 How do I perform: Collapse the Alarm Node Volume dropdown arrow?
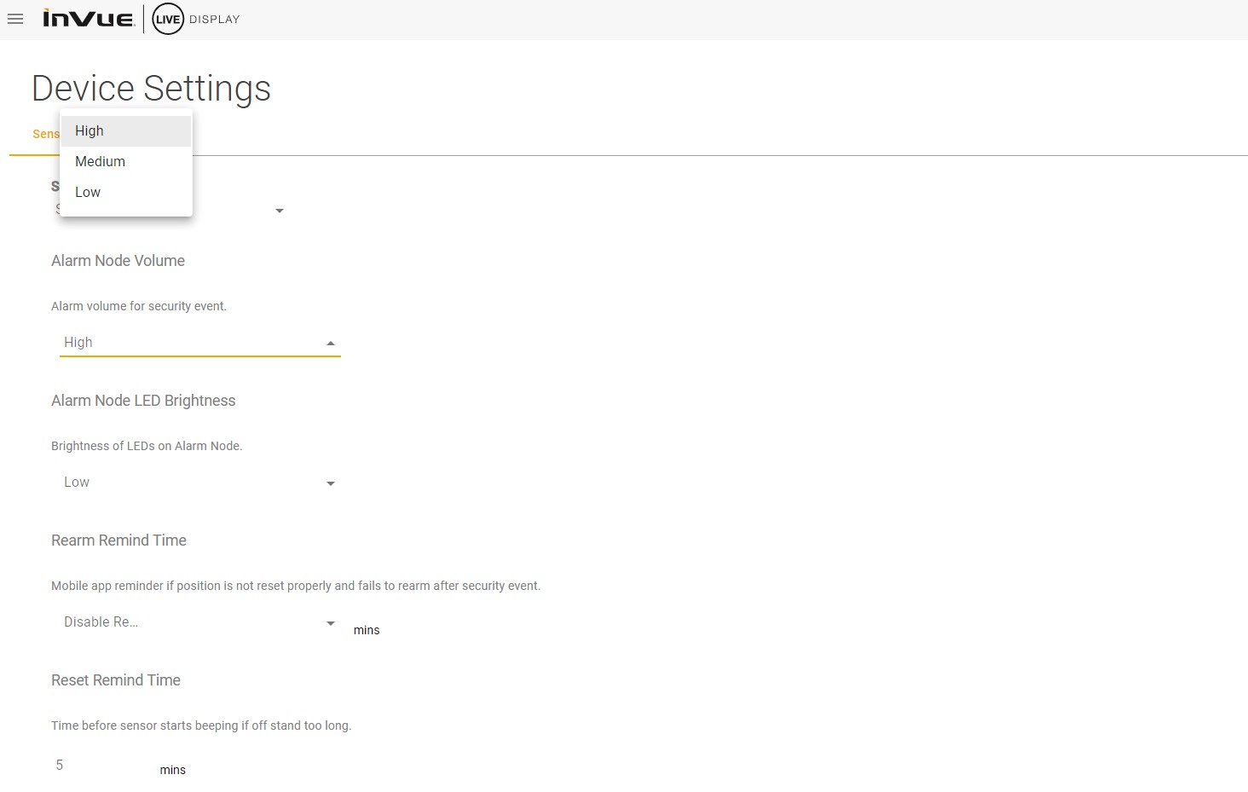(331, 343)
